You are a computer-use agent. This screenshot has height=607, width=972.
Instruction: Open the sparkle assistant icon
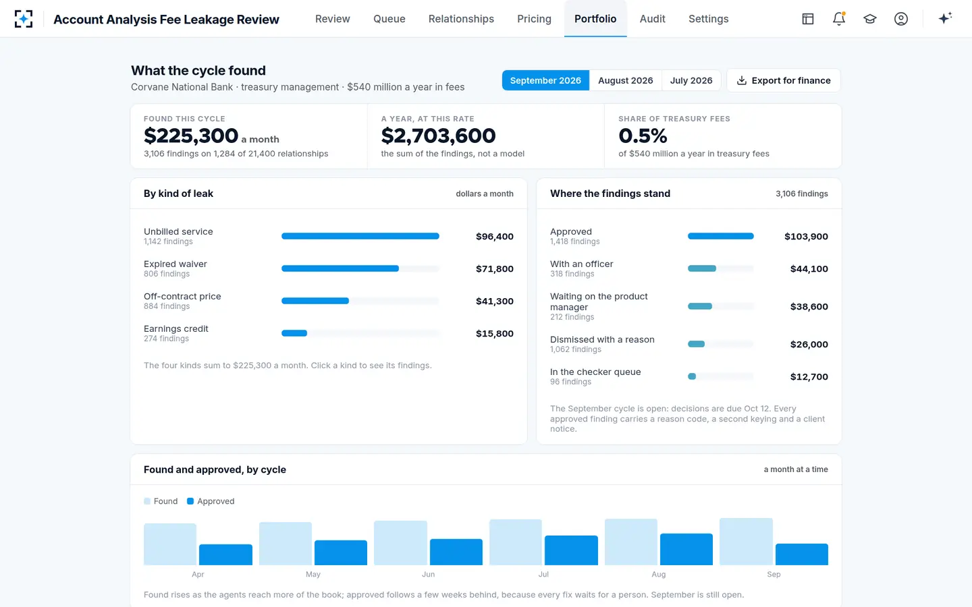click(x=945, y=18)
